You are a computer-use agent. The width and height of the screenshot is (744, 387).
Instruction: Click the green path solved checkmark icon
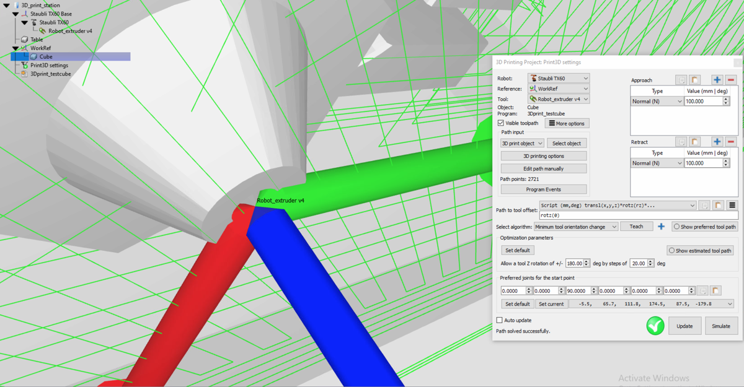[655, 326]
